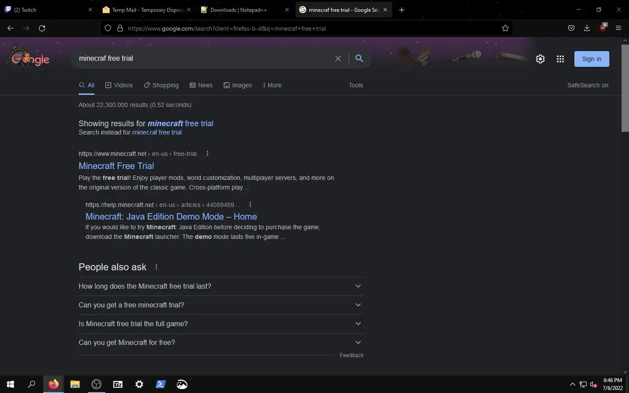
Task: Open the Minecraft Free Trial result
Action: (116, 166)
